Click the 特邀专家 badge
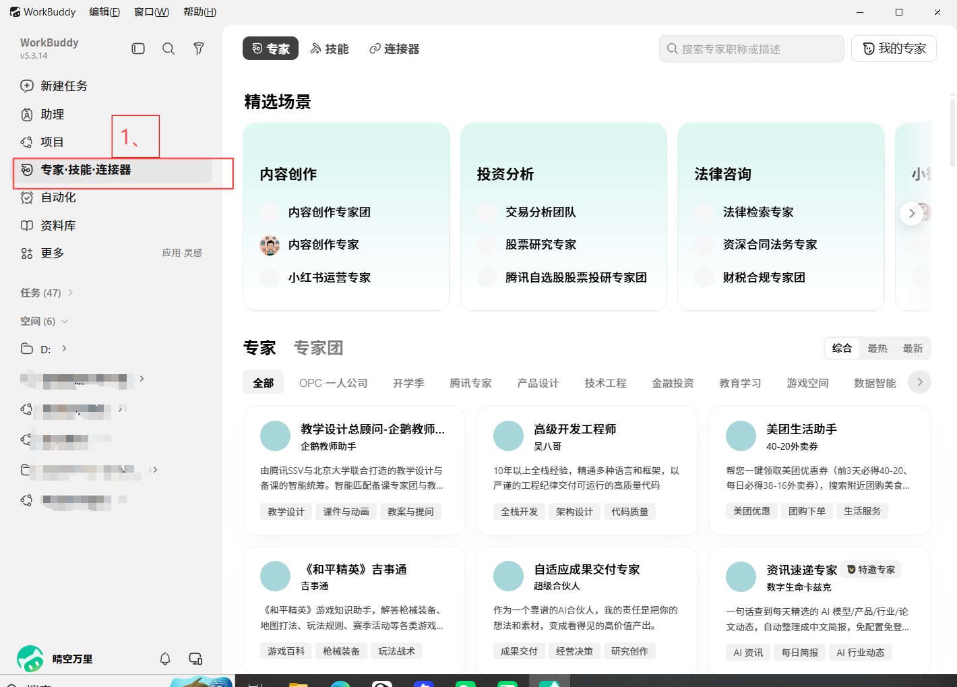The image size is (957, 687). coord(871,570)
